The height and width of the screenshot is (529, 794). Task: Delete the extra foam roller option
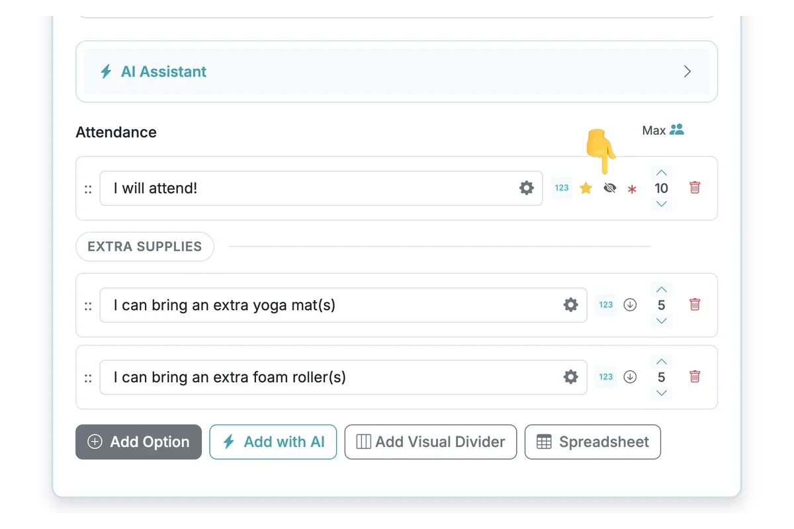(x=695, y=377)
